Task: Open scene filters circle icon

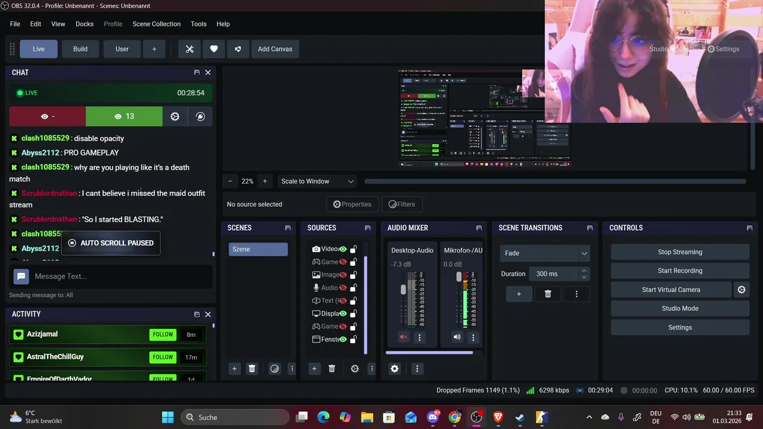Action: [x=274, y=369]
